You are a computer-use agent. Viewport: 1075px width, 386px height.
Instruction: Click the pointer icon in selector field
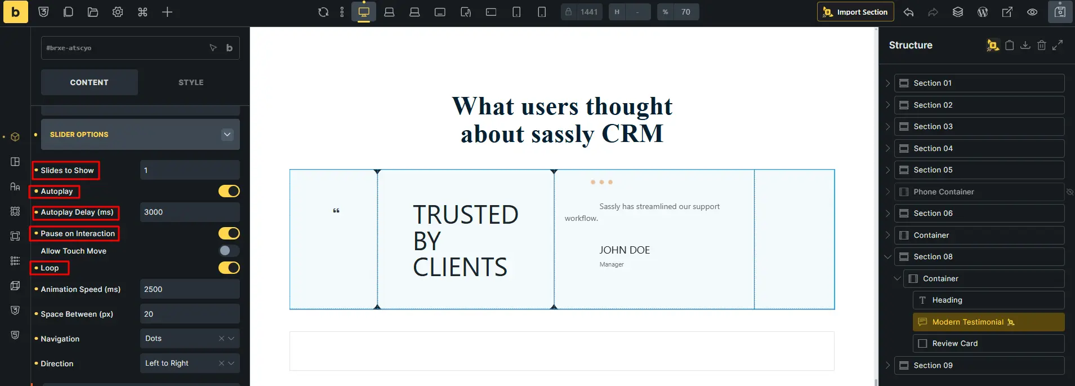point(213,48)
